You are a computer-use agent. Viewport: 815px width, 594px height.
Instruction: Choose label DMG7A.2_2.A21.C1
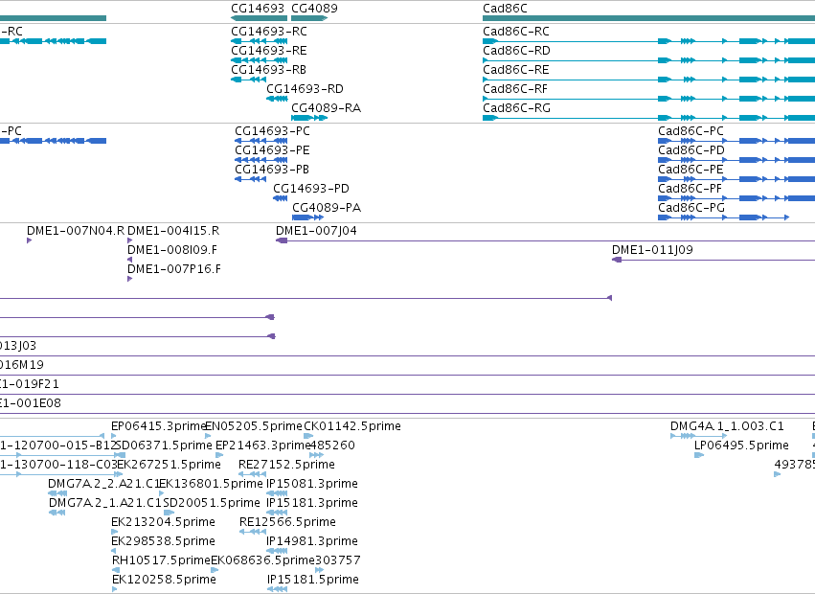103,484
